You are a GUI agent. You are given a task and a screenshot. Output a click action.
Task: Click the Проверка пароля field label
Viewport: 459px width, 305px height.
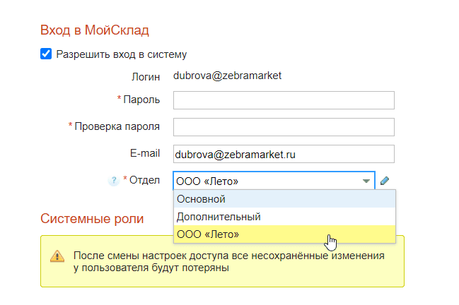[117, 126]
